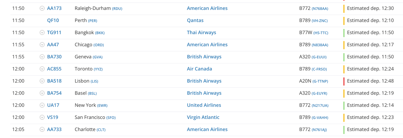This screenshot has height=138, width=403.
Task: Click the green status bar for TG911
Action: click(x=344, y=32)
